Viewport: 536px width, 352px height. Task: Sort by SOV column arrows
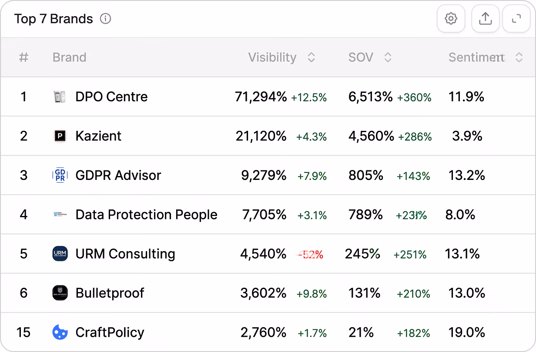click(x=388, y=57)
